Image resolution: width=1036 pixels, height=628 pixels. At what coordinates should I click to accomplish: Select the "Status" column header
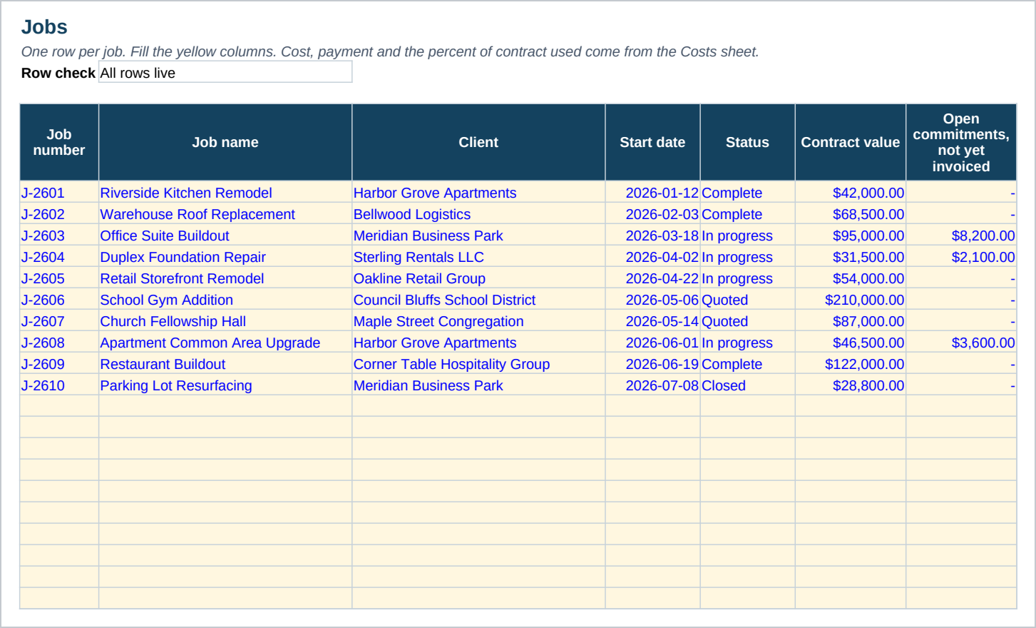point(747,142)
